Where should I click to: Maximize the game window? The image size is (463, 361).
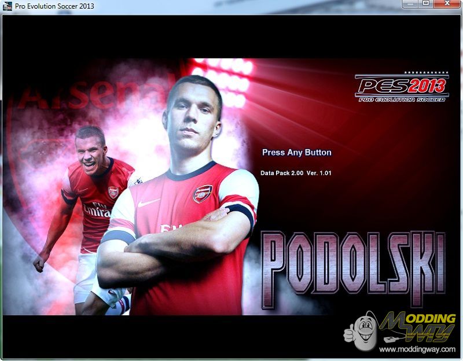(x=426, y=4)
